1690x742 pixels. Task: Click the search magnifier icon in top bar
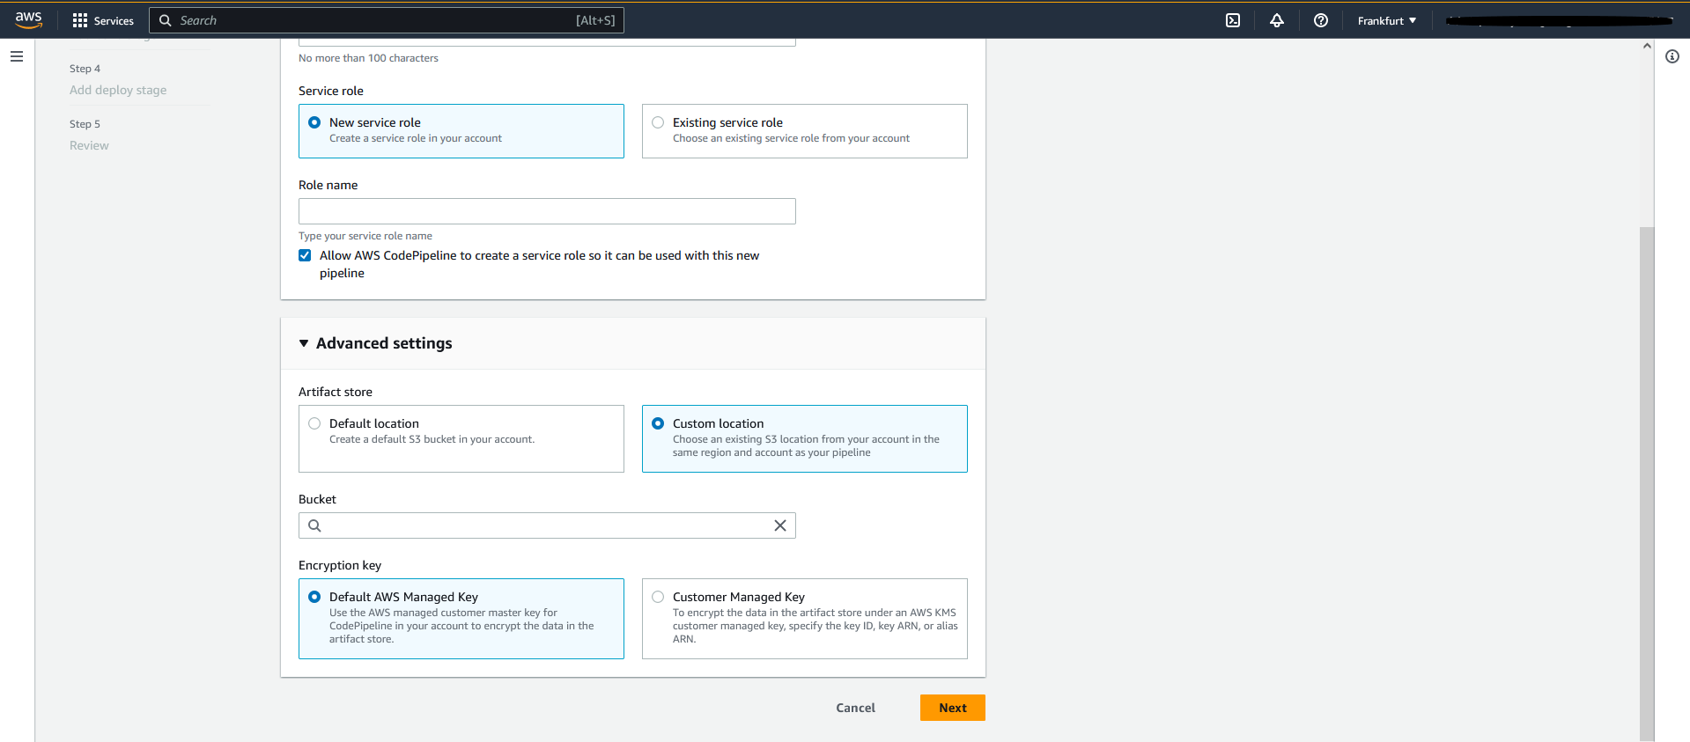pyautogui.click(x=165, y=20)
